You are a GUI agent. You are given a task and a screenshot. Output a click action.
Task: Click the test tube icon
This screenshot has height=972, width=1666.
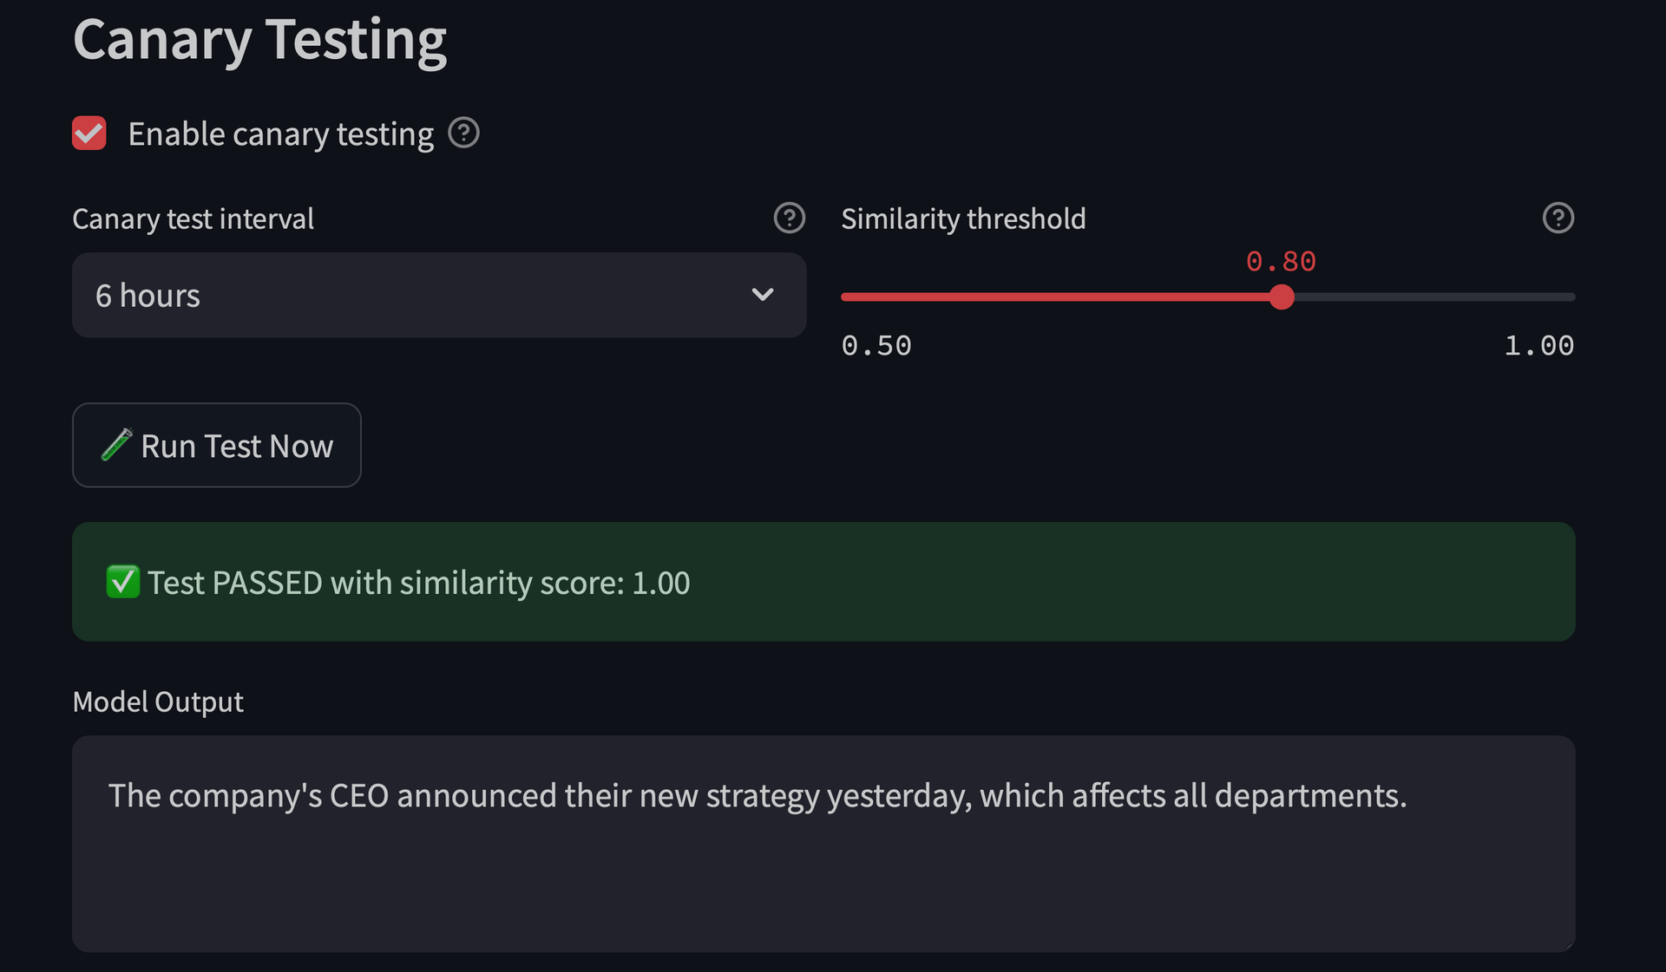(x=116, y=446)
